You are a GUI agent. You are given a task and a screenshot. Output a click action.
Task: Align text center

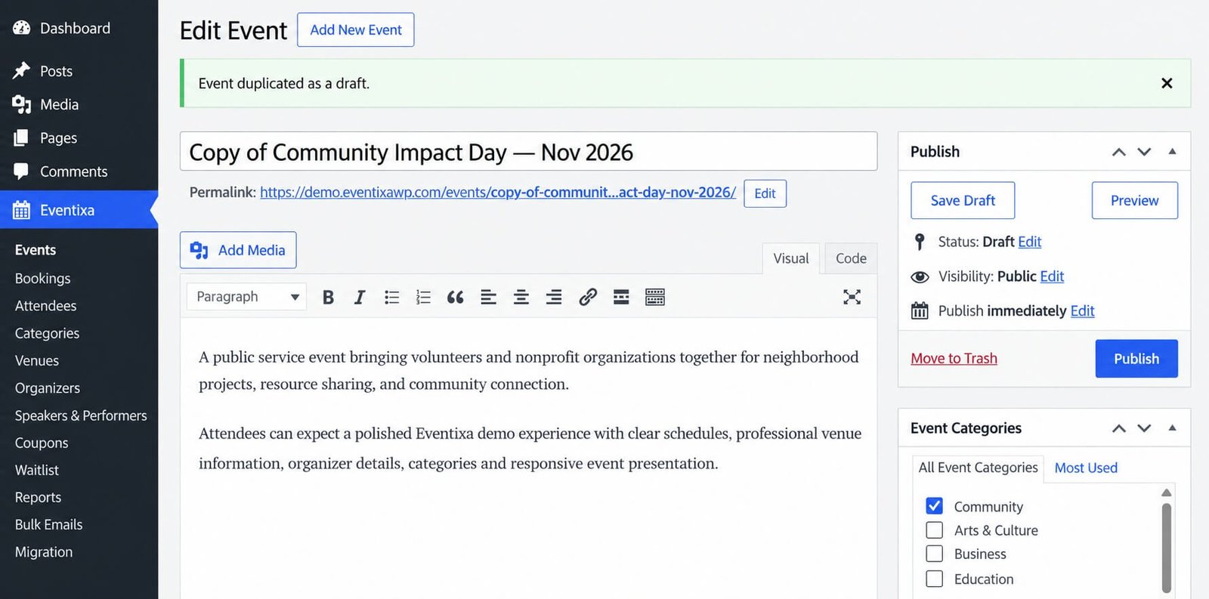[521, 297]
